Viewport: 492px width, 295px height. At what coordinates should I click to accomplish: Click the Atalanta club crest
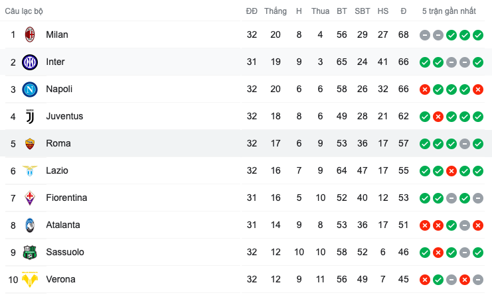coord(30,225)
